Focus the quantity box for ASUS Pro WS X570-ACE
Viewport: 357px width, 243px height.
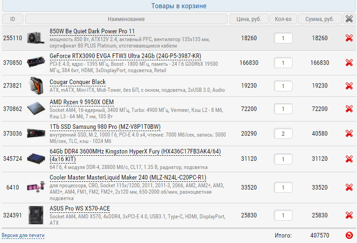point(283,216)
